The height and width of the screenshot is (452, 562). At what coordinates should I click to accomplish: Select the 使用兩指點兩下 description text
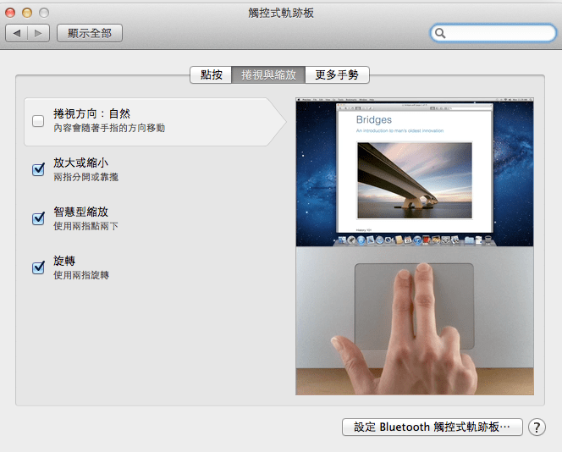click(x=86, y=226)
